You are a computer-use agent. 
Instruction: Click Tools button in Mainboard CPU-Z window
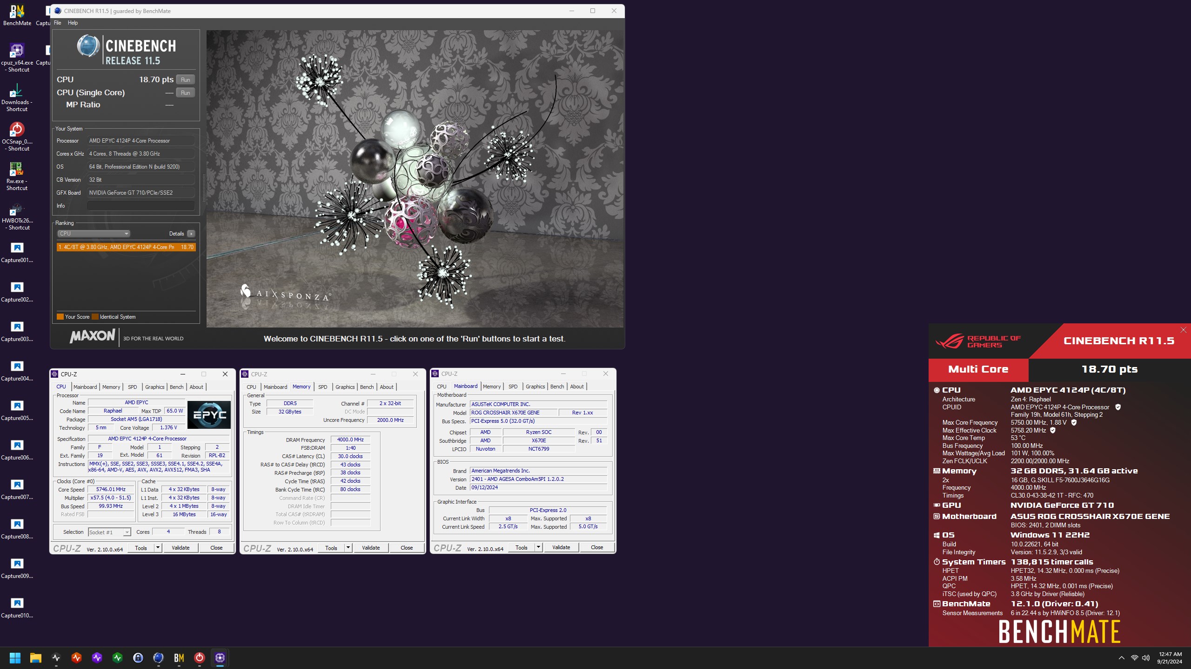click(522, 548)
